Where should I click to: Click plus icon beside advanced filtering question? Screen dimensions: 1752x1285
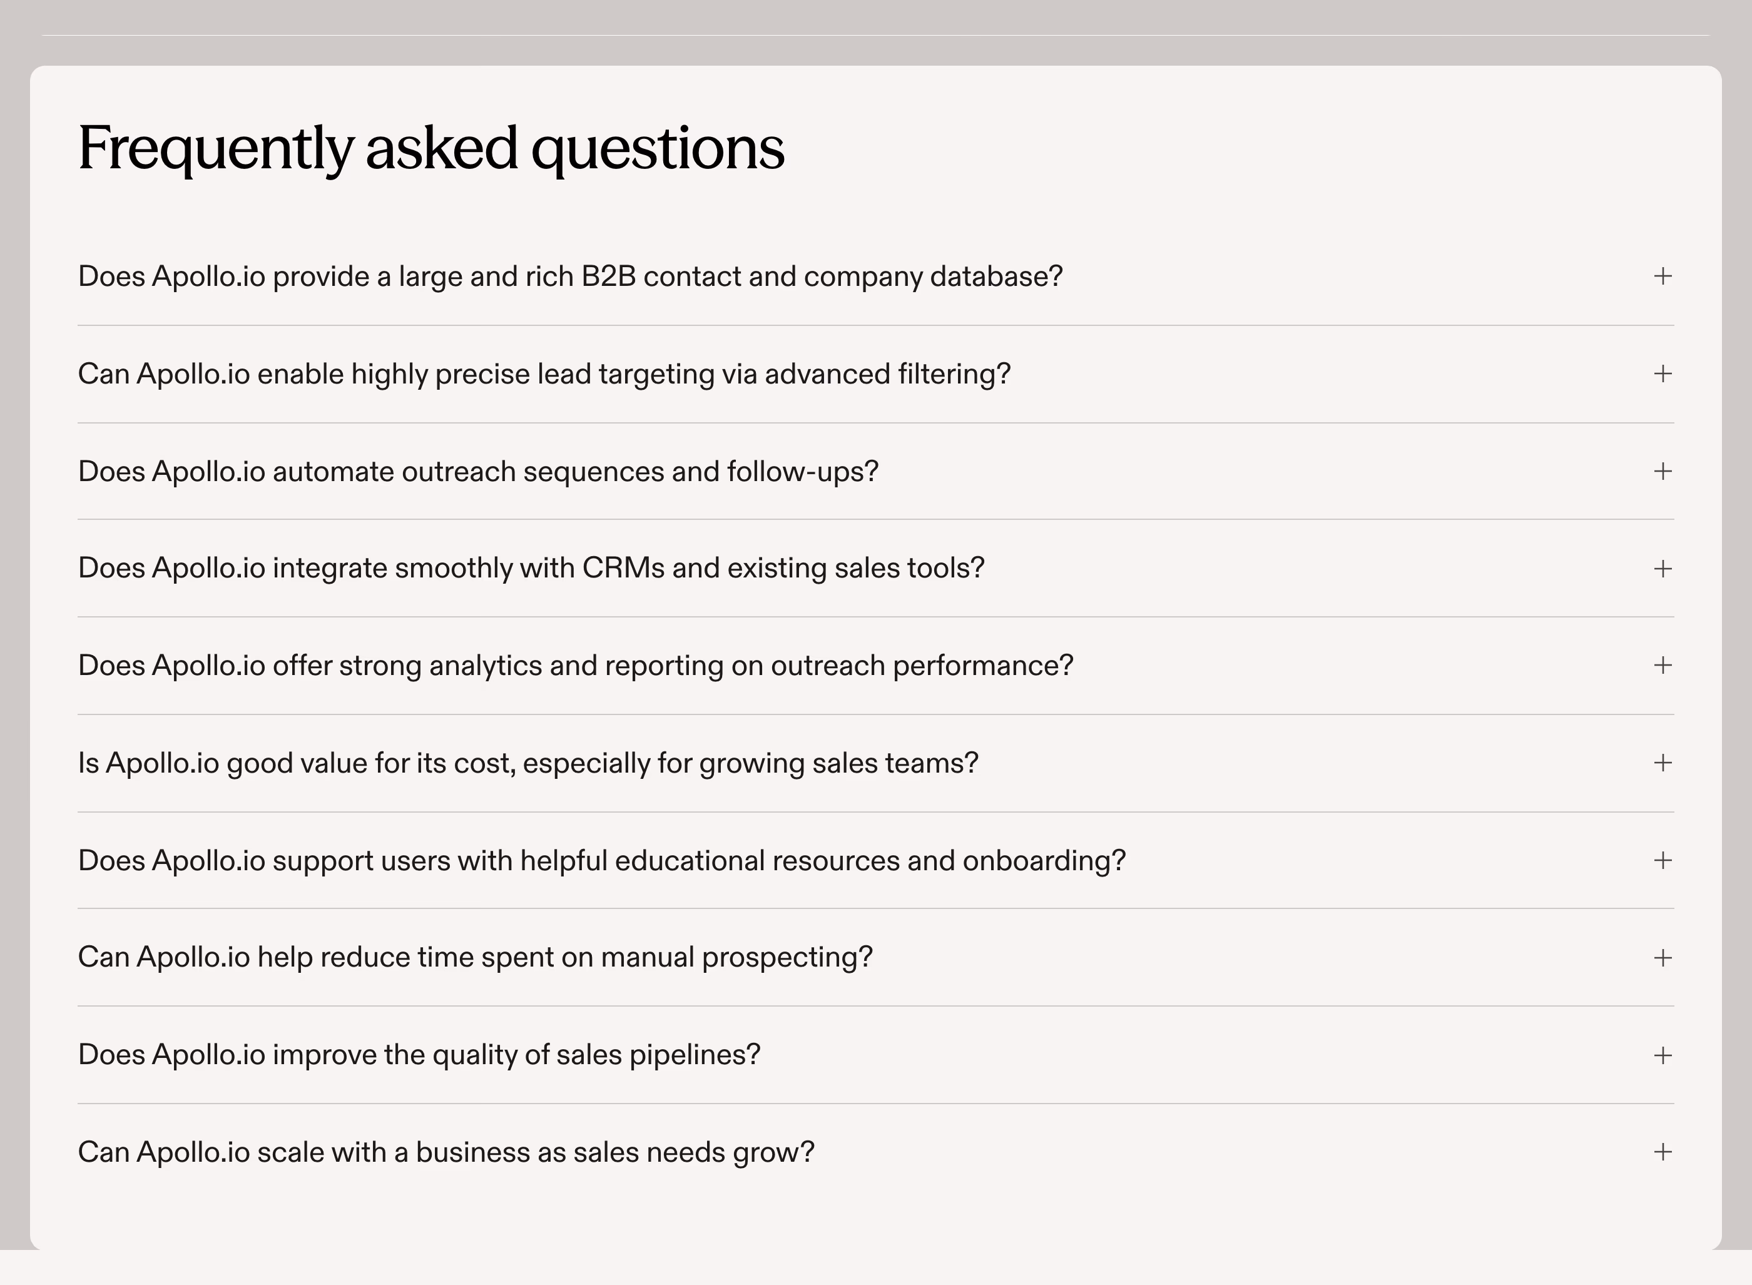[x=1663, y=374]
